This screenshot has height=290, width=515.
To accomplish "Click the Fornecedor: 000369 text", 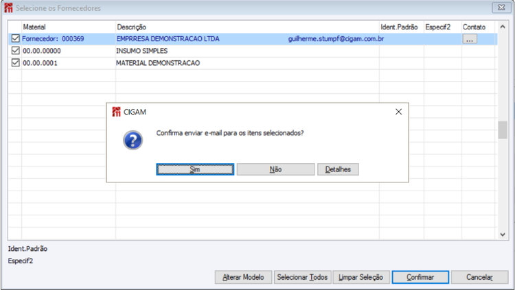I will pos(53,38).
